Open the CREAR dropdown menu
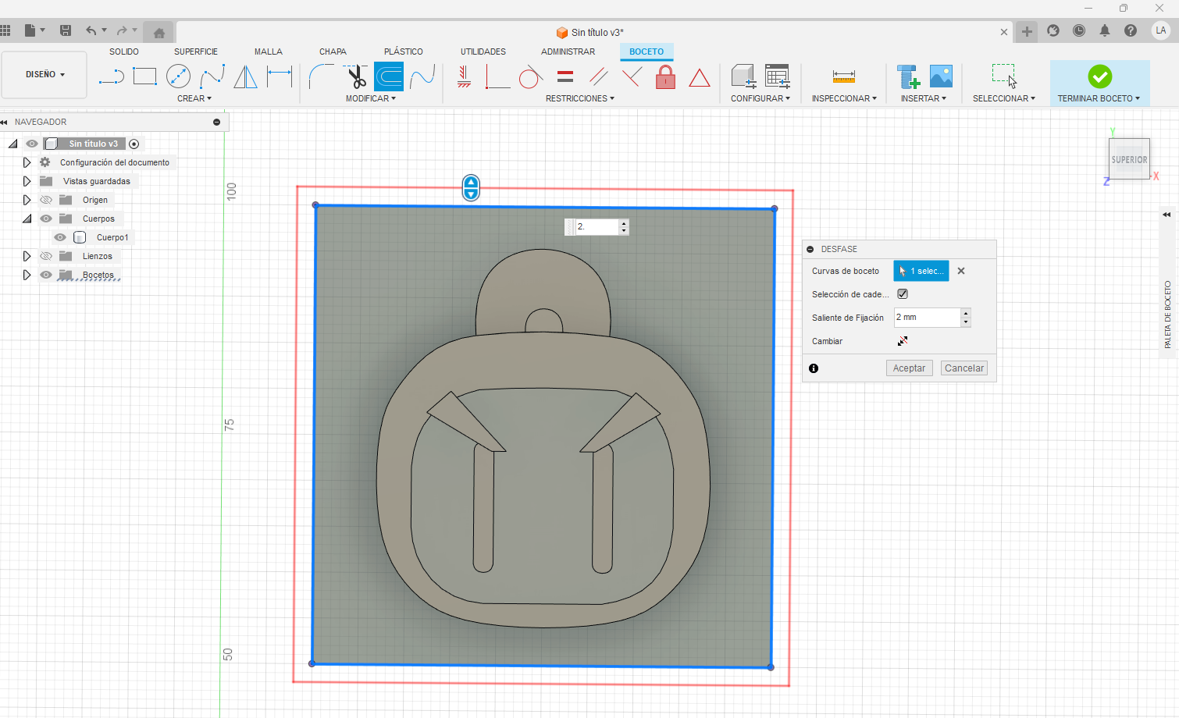Viewport: 1179px width, 718px height. click(x=194, y=98)
